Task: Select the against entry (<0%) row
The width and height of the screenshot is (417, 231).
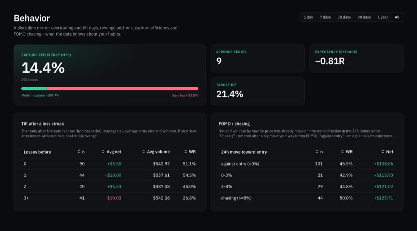Action: pyautogui.click(x=307, y=164)
